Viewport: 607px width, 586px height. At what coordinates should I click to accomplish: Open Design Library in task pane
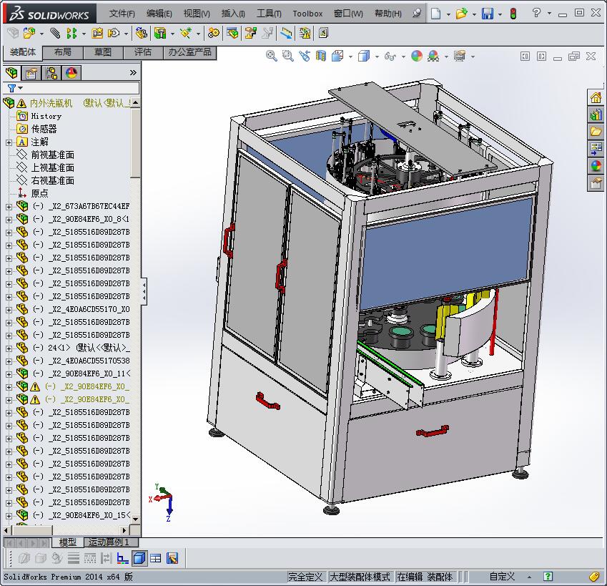[596, 114]
